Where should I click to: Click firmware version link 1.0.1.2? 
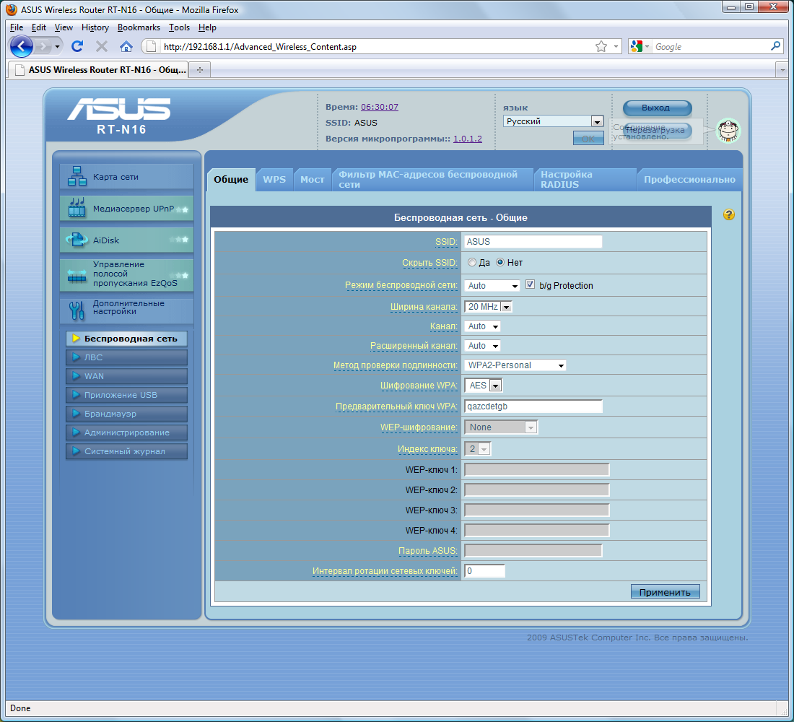(468, 139)
